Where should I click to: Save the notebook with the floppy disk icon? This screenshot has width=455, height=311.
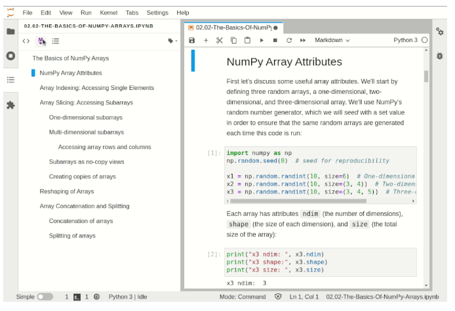[191, 41]
